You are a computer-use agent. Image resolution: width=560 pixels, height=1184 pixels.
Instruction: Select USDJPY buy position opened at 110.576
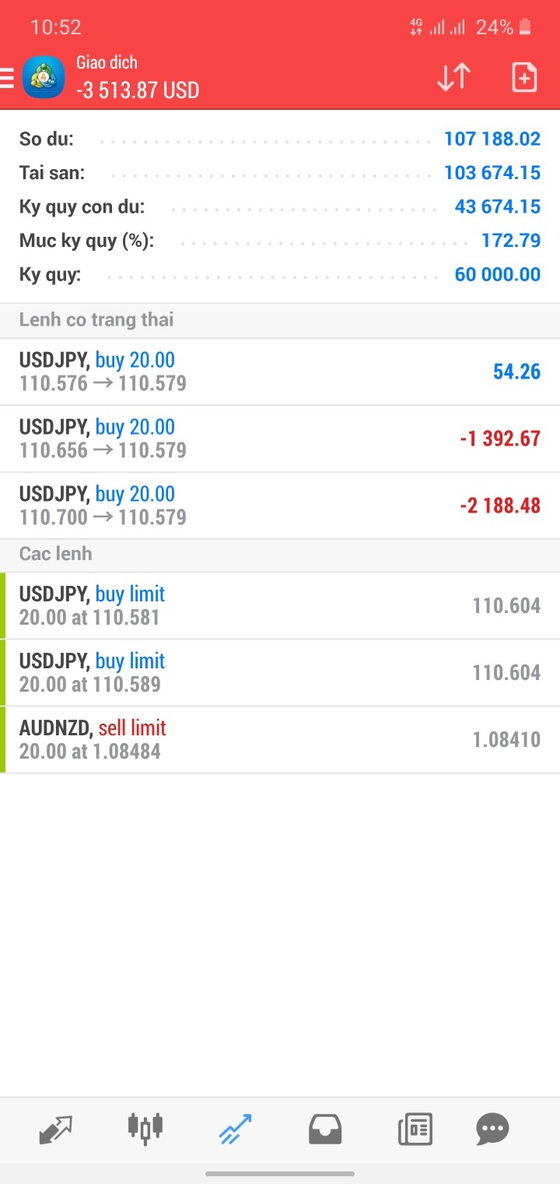(280, 372)
